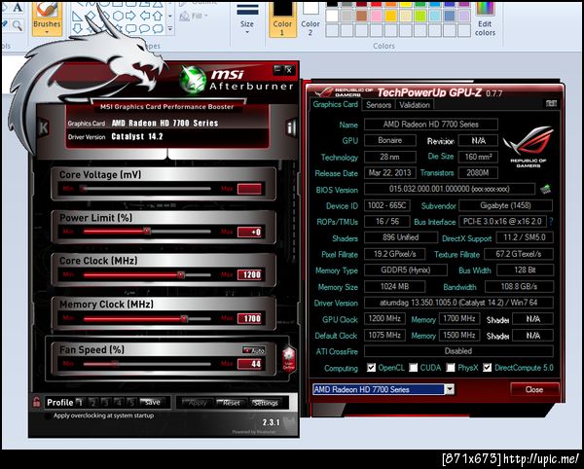584x469 pixels.
Task: Pick the hexagon shape in Paint
Action: (118, 16)
